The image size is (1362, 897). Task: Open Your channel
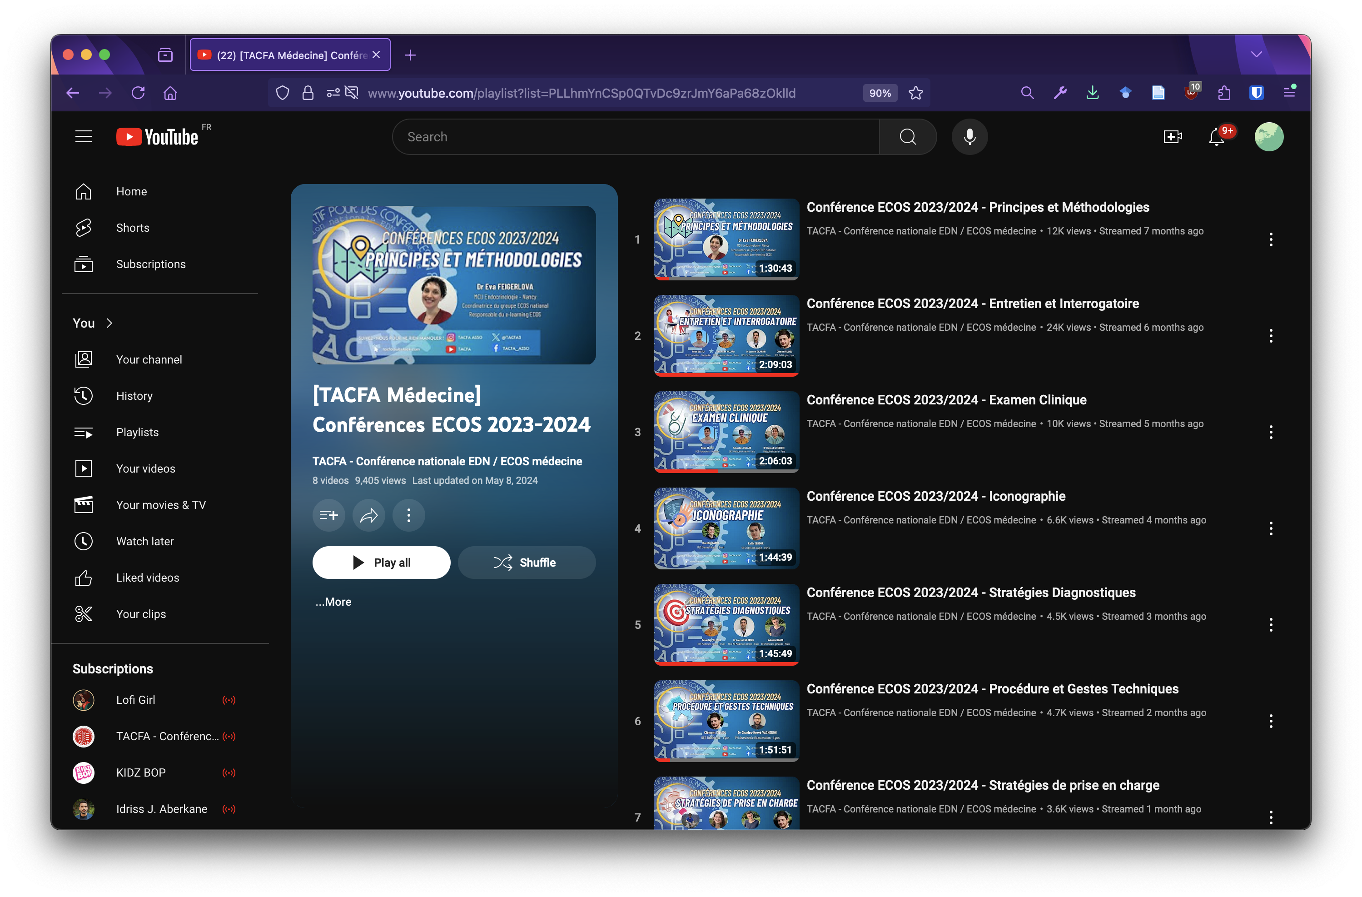(160, 359)
